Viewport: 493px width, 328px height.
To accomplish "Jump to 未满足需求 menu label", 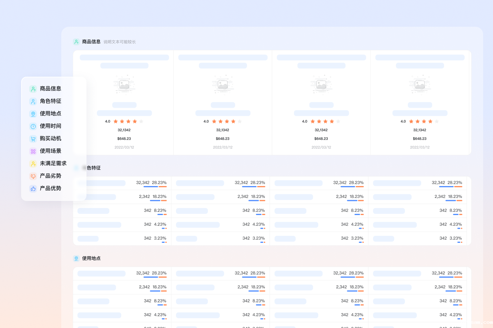I will [53, 163].
